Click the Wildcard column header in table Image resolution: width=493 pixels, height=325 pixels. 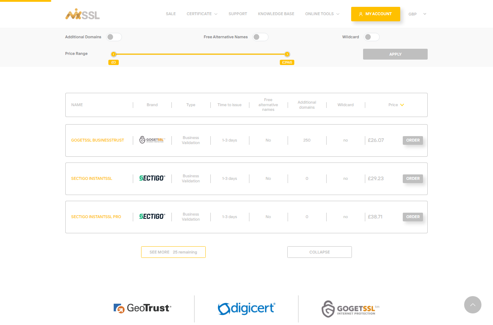pos(345,105)
